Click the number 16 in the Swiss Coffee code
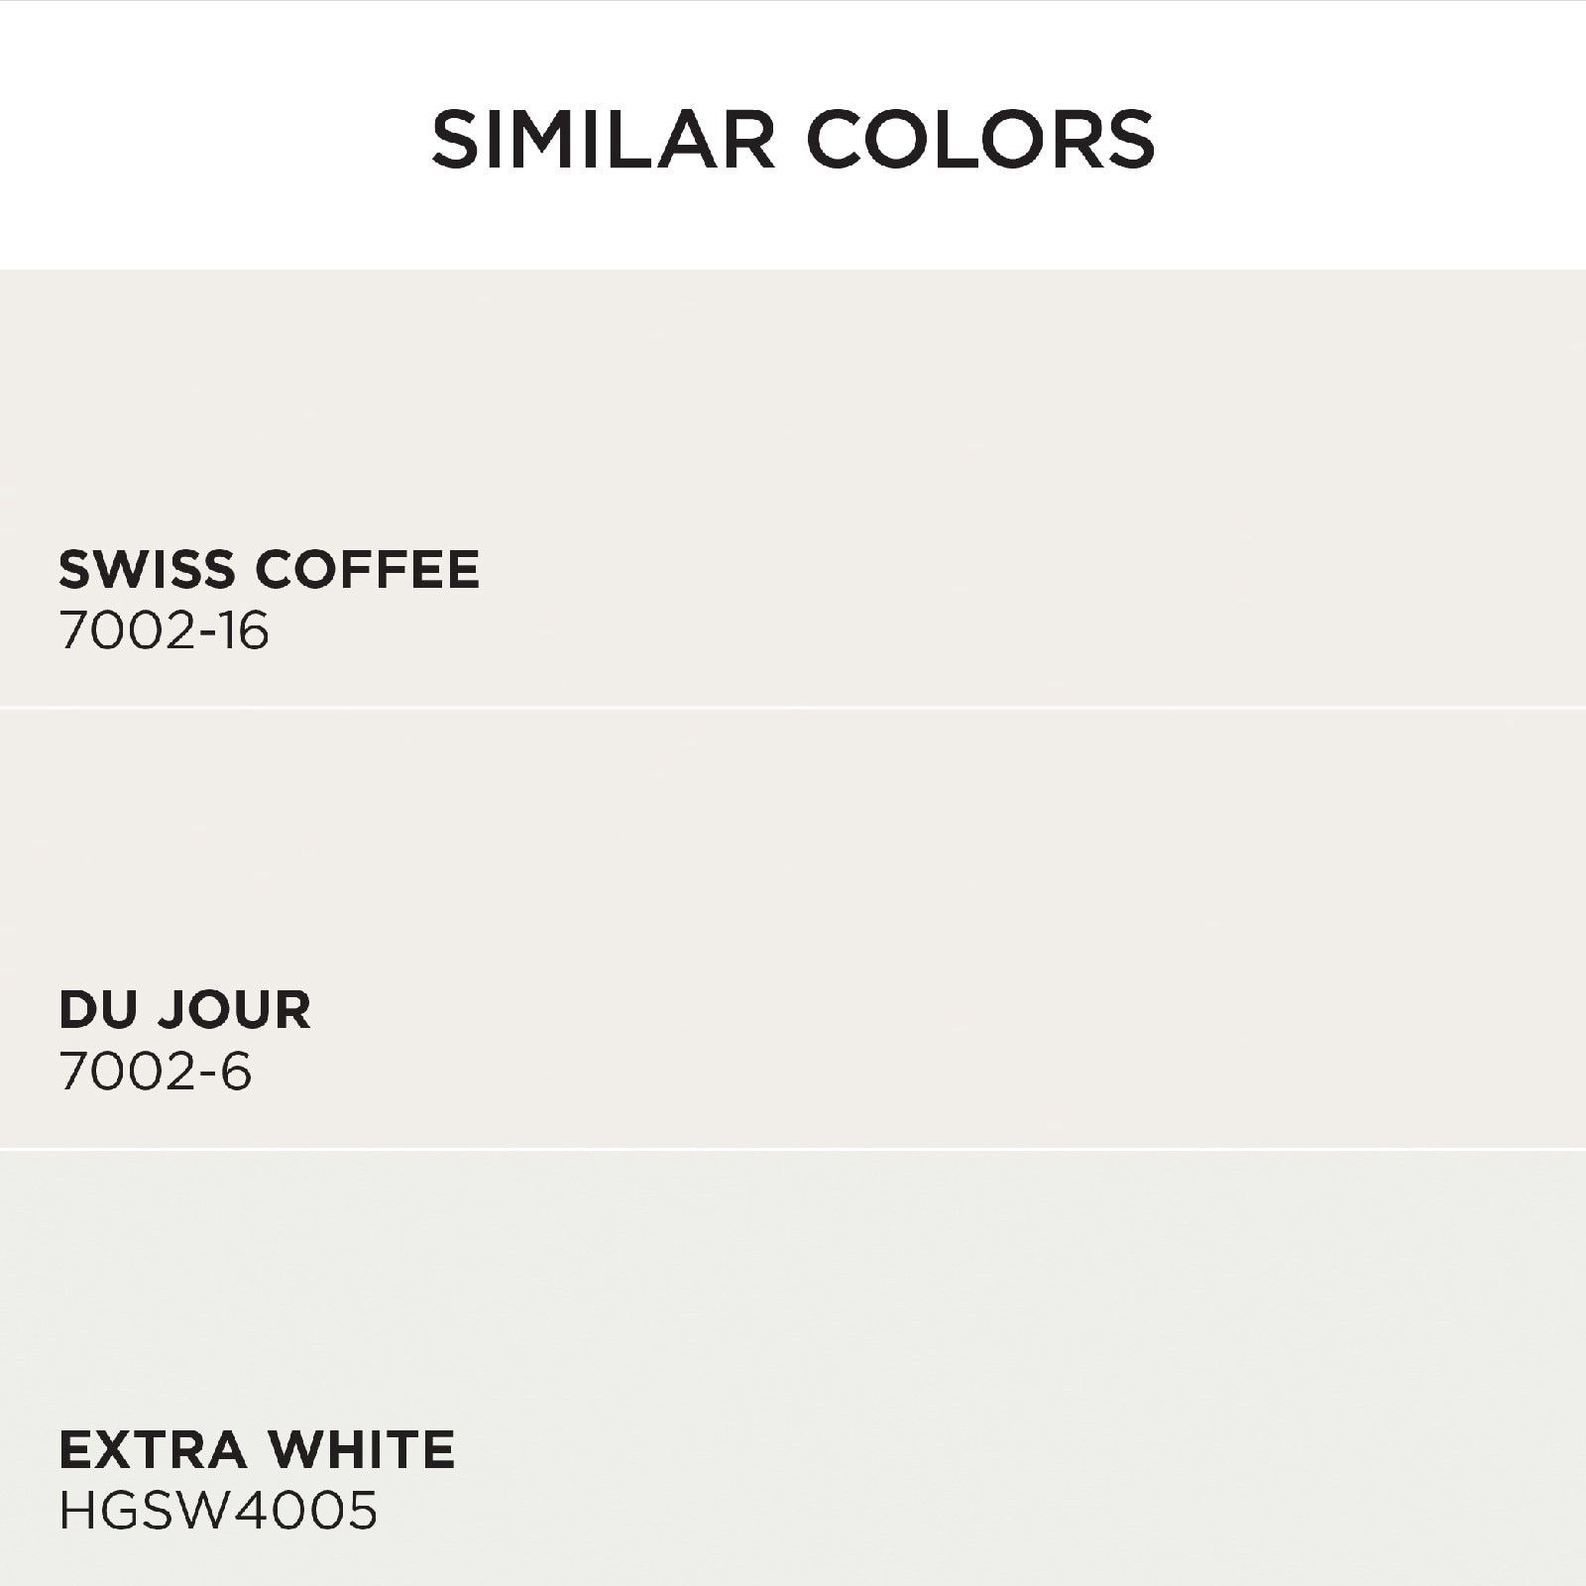Image resolution: width=1586 pixels, height=1586 pixels. point(245,630)
